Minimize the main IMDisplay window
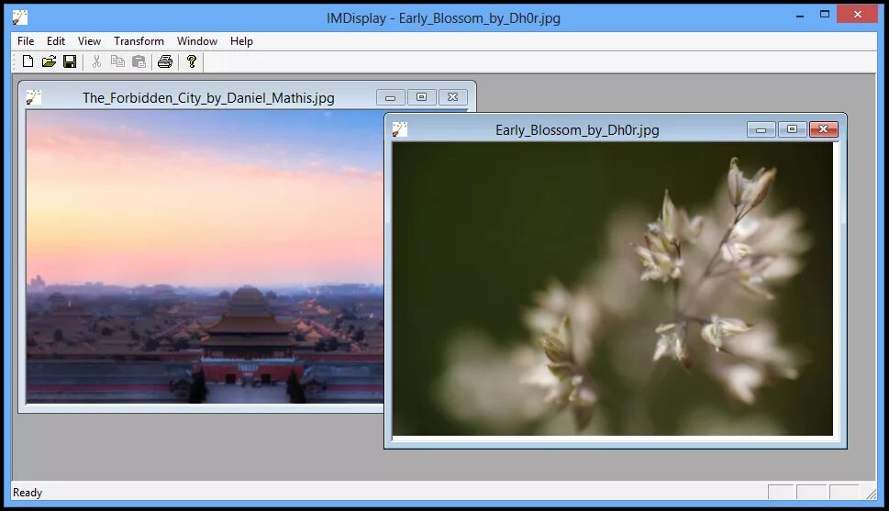 (x=800, y=16)
